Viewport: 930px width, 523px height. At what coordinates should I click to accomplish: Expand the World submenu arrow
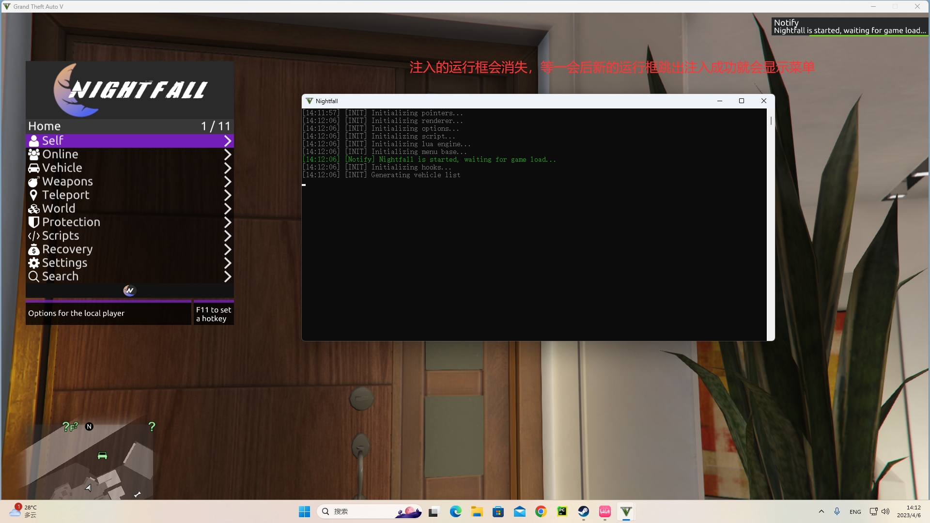coord(227,209)
